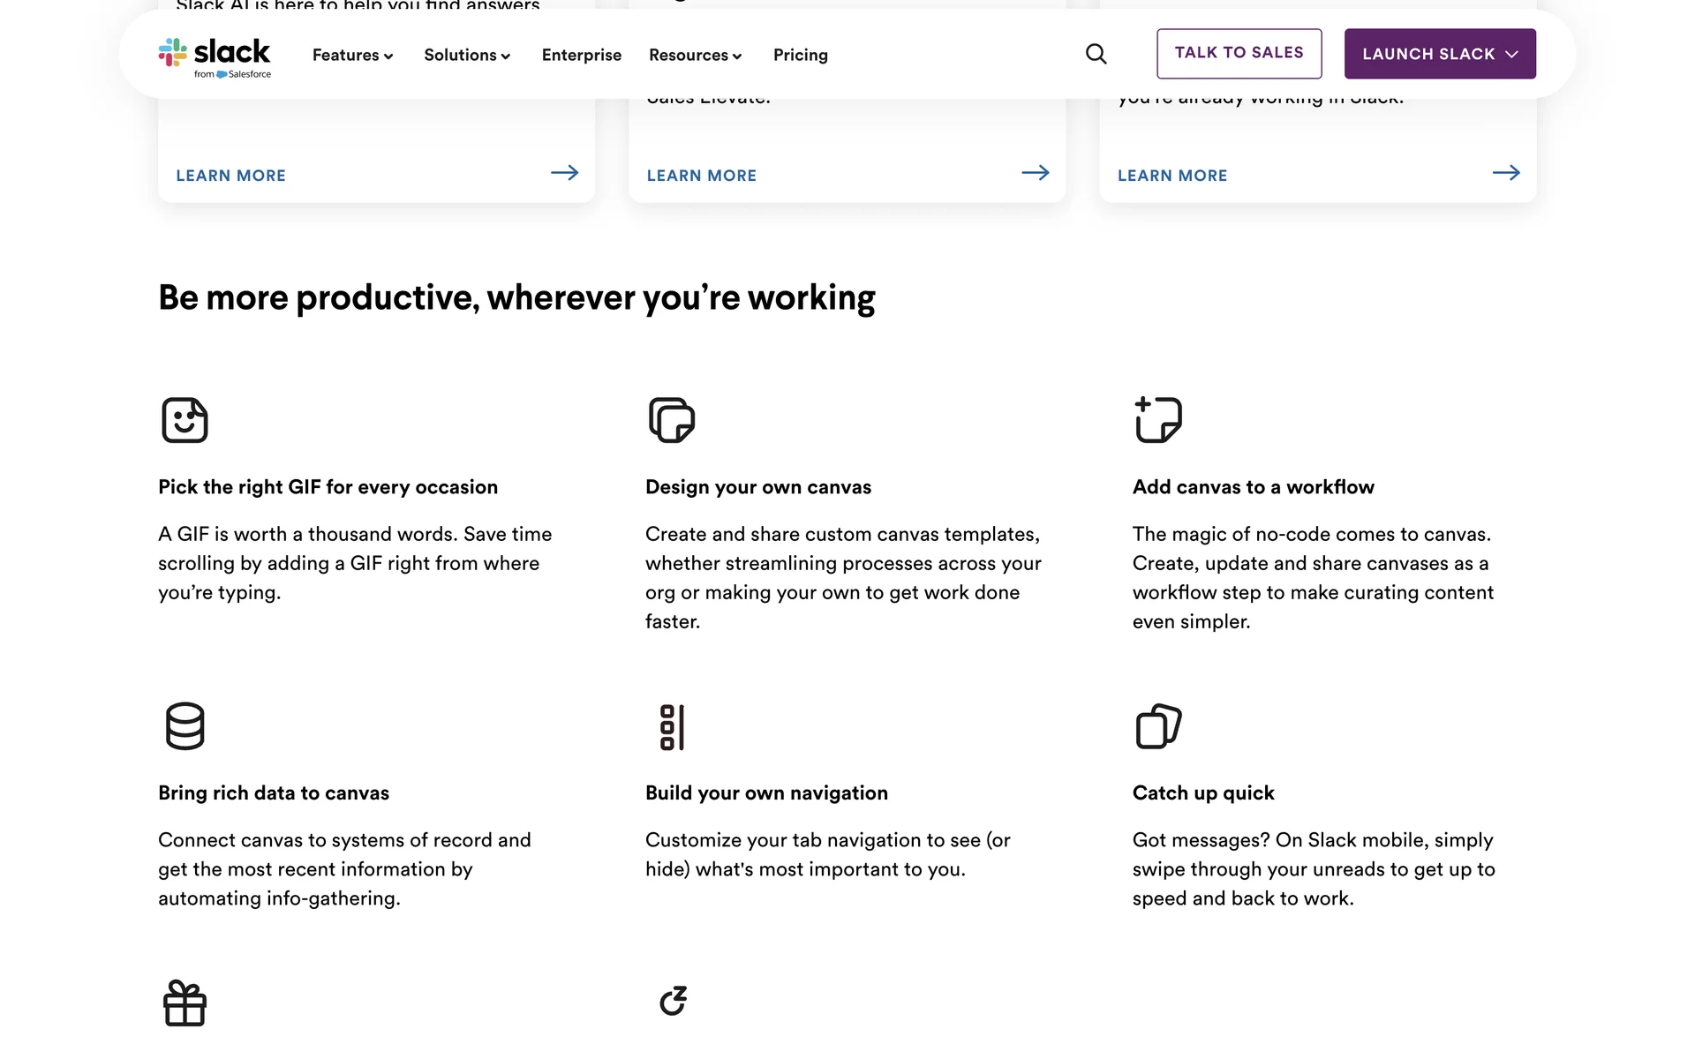The height and width of the screenshot is (1059, 1695).
Task: Go to the Enterprise menu item
Action: (x=581, y=55)
